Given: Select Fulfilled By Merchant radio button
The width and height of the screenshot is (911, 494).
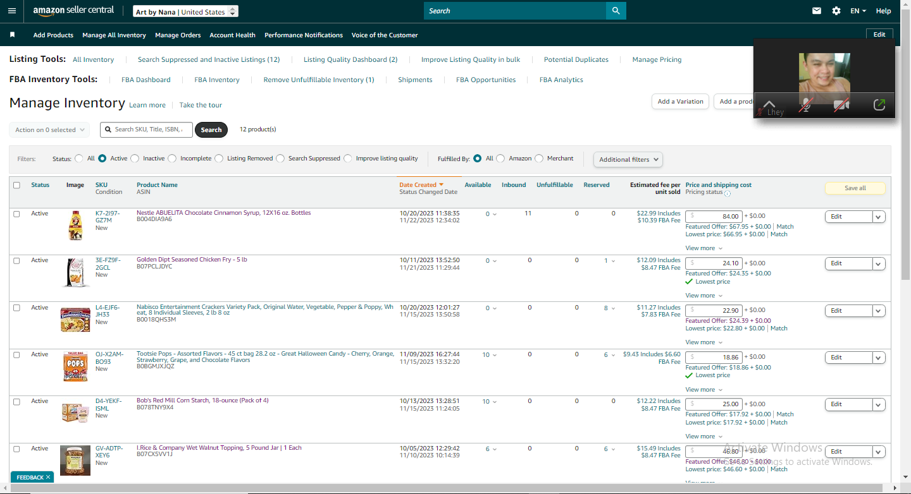Looking at the screenshot, I should pos(539,159).
